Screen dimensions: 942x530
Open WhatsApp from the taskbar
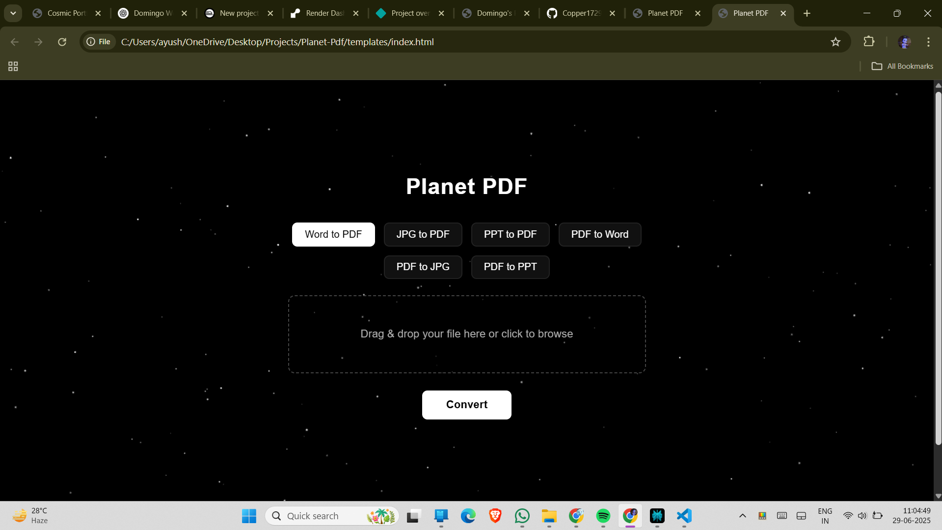click(522, 516)
